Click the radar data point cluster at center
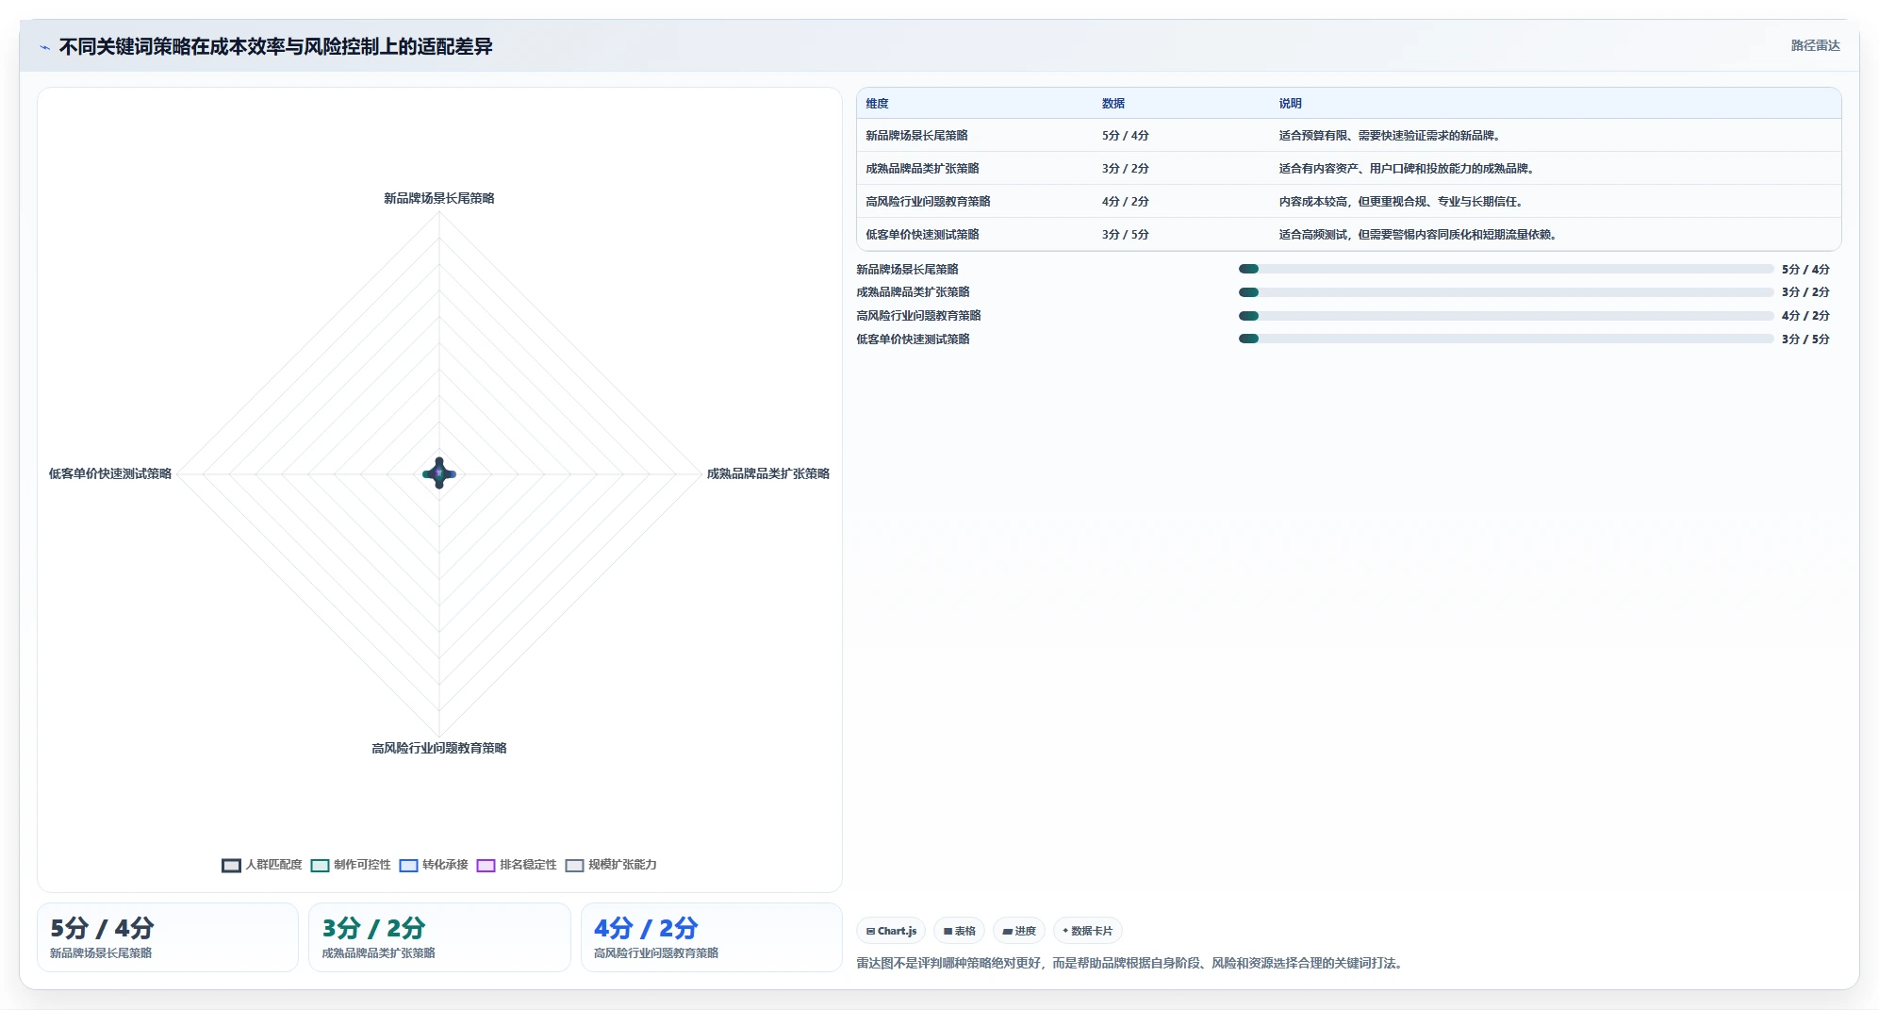1879x1010 pixels. (439, 473)
